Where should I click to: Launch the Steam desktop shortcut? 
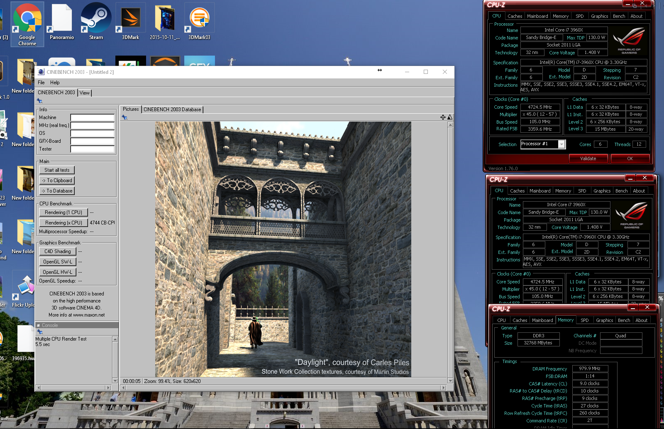(96, 22)
